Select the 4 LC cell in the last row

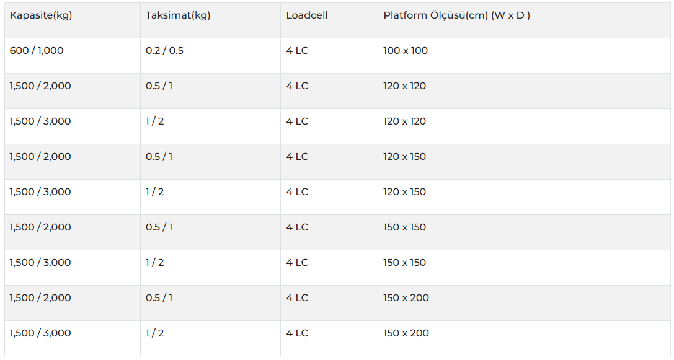click(x=297, y=333)
